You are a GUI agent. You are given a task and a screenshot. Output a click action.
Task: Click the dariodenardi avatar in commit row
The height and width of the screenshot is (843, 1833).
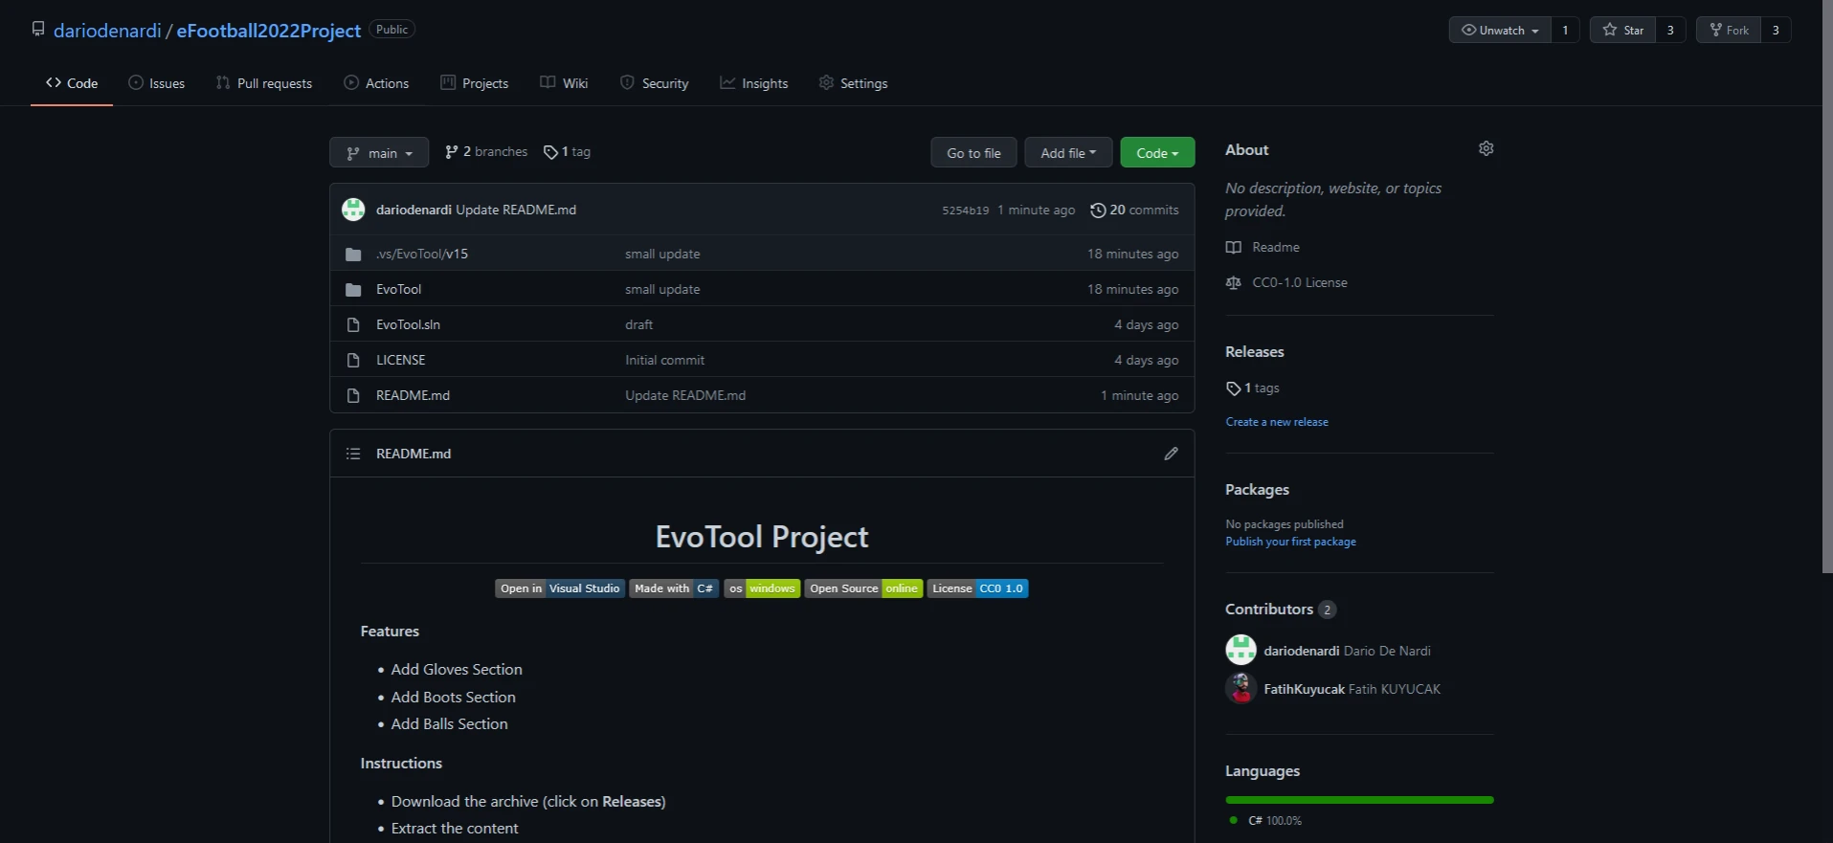click(x=353, y=210)
